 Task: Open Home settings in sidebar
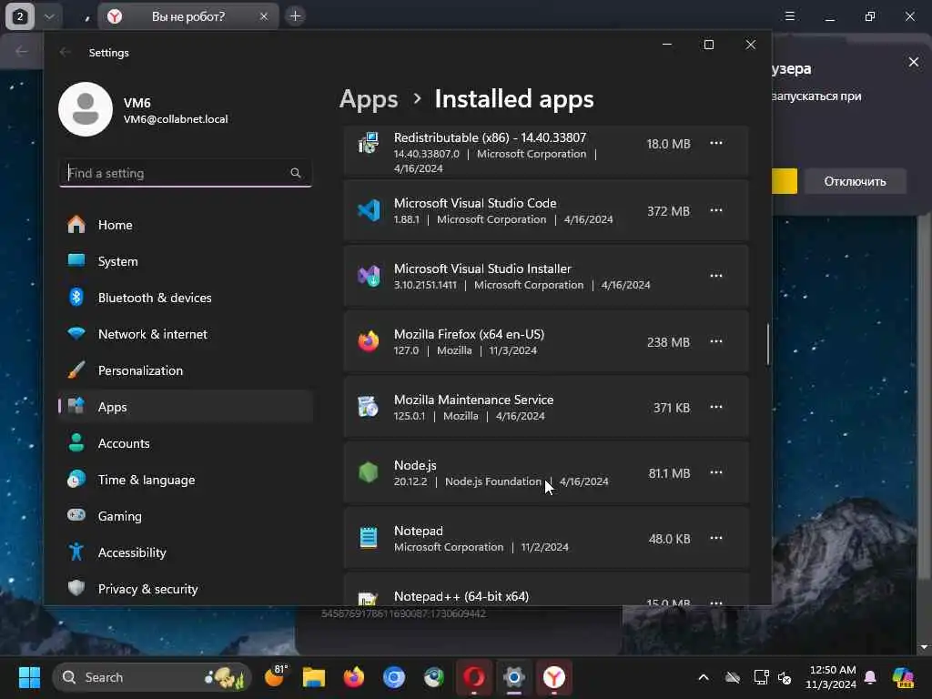click(186, 225)
